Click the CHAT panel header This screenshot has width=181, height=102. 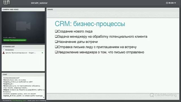(x=23, y=75)
